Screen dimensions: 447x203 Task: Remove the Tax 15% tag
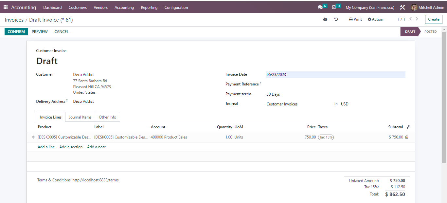(326, 137)
